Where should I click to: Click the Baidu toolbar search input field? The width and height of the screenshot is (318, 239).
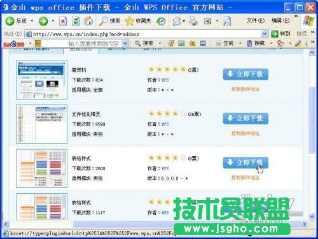[81, 43]
